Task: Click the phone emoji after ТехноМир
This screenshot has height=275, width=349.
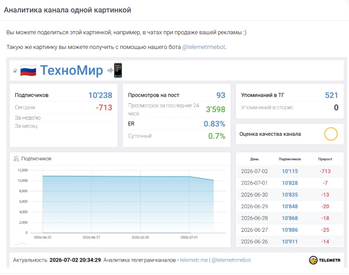Action: pos(118,70)
